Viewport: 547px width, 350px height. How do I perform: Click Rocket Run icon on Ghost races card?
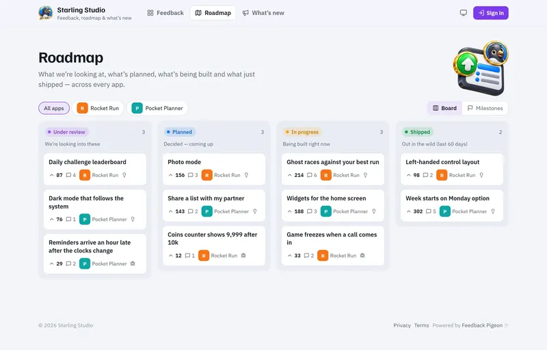326,175
